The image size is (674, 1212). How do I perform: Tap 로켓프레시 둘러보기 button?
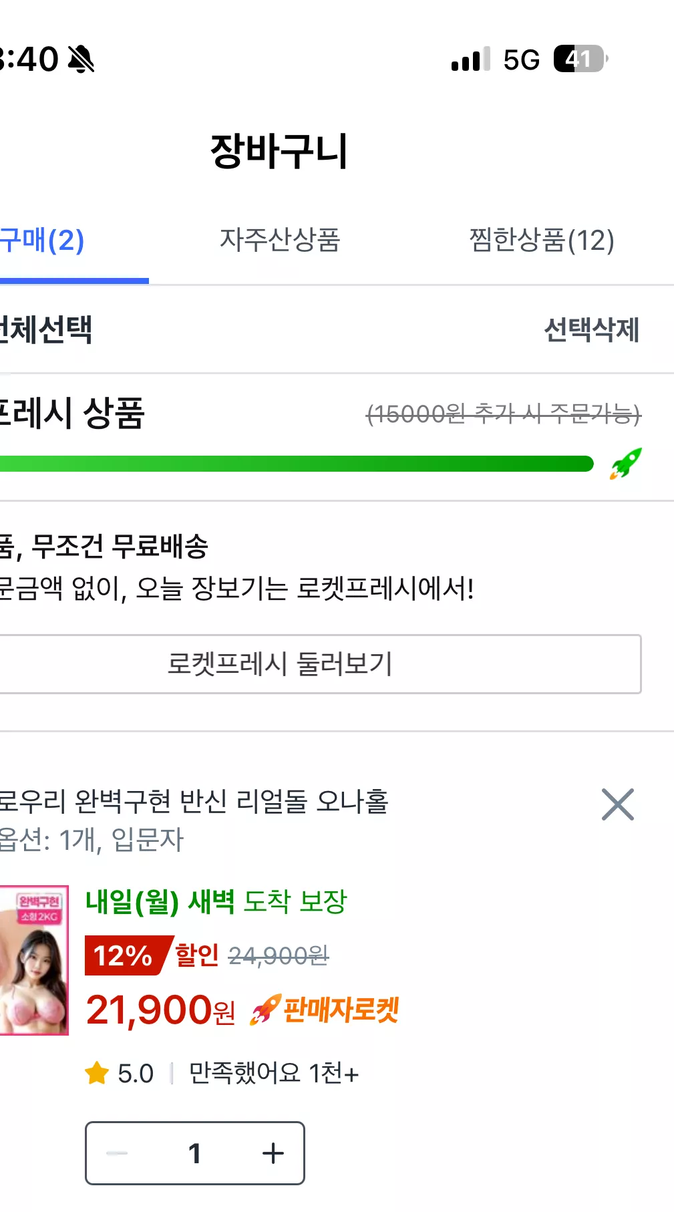click(320, 664)
